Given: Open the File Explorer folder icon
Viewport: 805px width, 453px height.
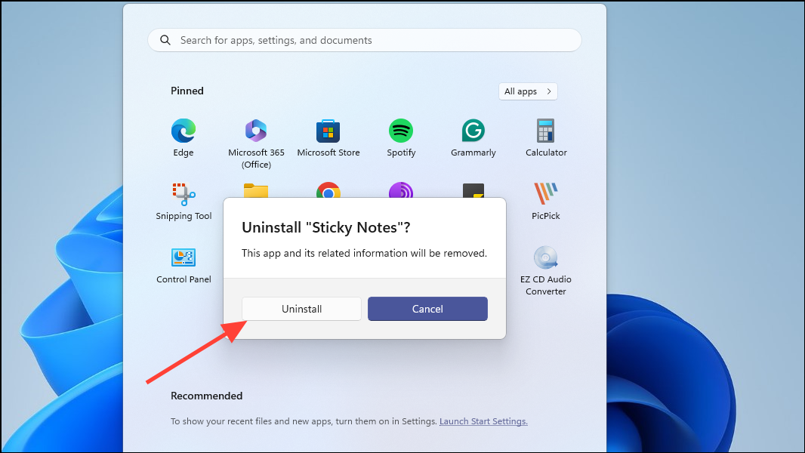Looking at the screenshot, I should click(256, 190).
